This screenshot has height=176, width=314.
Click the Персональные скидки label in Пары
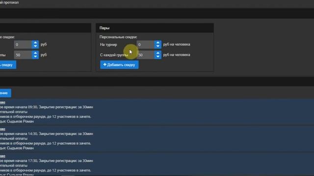click(118, 37)
